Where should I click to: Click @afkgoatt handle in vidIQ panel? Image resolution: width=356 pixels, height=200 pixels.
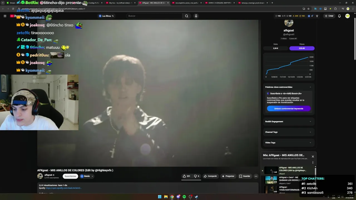tap(289, 34)
